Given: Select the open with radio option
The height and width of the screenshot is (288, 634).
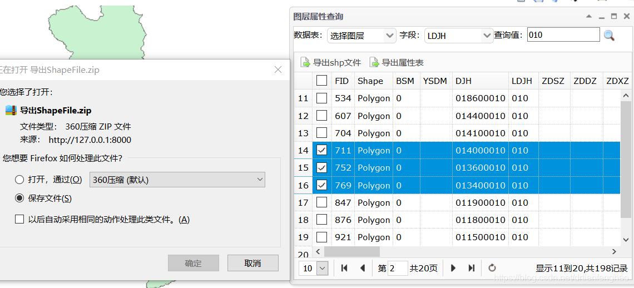Looking at the screenshot, I should [19, 180].
